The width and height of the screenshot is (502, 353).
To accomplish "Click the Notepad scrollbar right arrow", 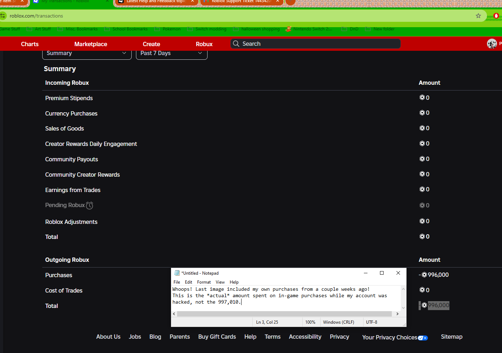I will pyautogui.click(x=397, y=314).
